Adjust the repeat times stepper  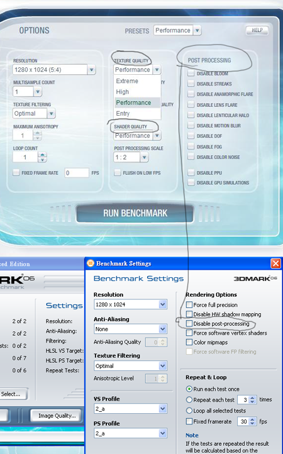(x=252, y=400)
